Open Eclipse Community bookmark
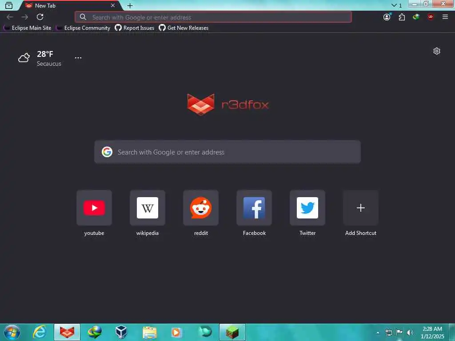The height and width of the screenshot is (341, 455). click(x=83, y=28)
